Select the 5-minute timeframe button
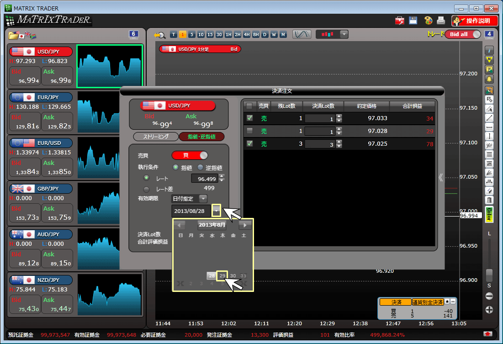This screenshot has height=344, width=503. (192, 35)
